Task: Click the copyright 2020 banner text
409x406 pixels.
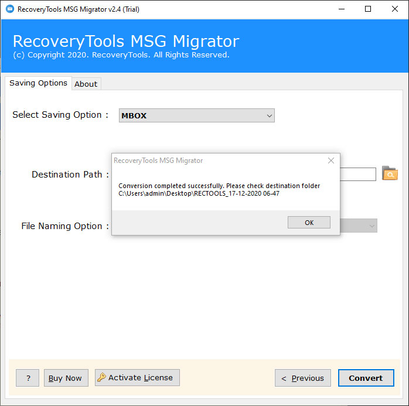Action: [121, 55]
